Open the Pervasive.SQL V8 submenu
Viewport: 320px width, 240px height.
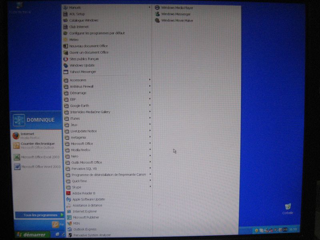pyautogui.click(x=108, y=168)
